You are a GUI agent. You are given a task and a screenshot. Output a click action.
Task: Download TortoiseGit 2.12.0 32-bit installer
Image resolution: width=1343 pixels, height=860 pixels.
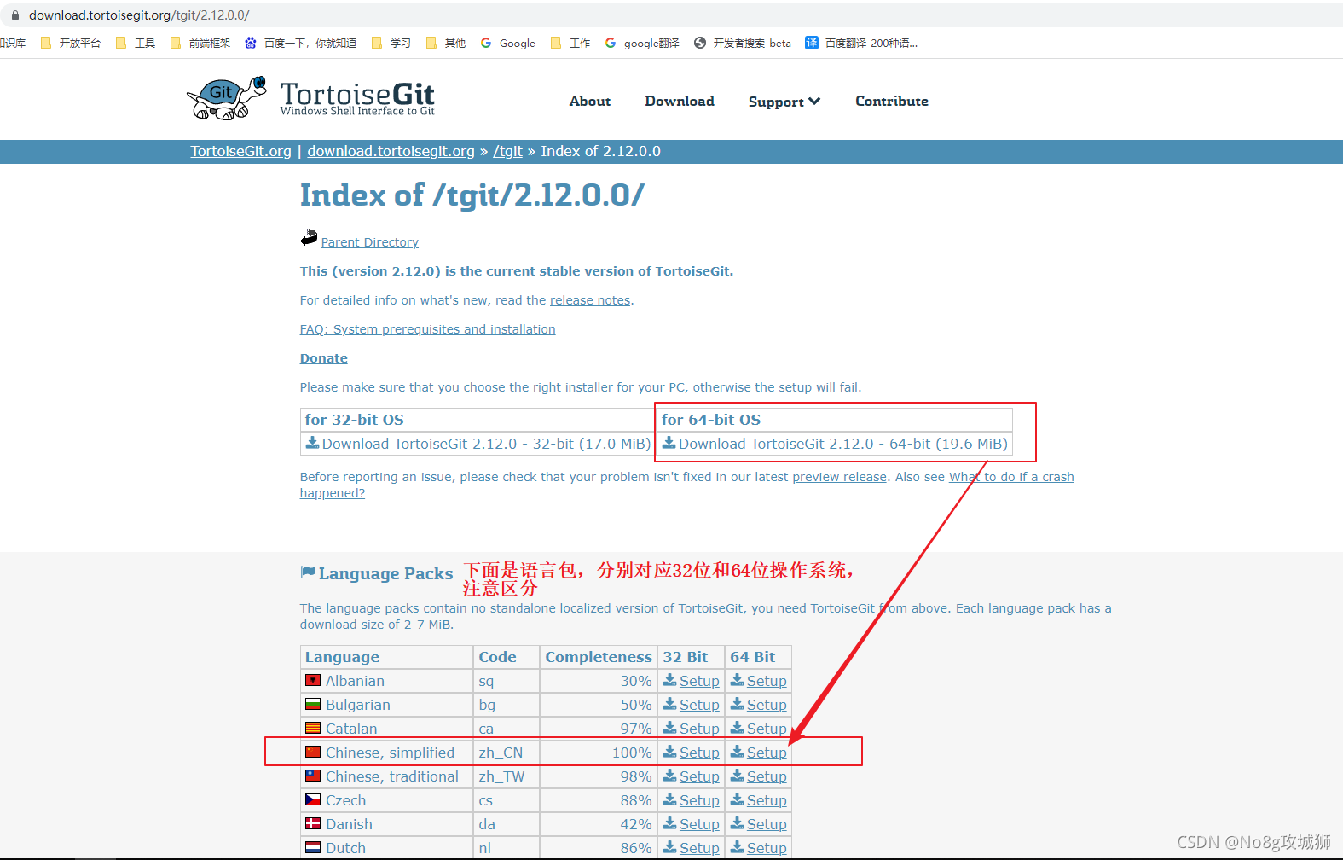coord(448,444)
